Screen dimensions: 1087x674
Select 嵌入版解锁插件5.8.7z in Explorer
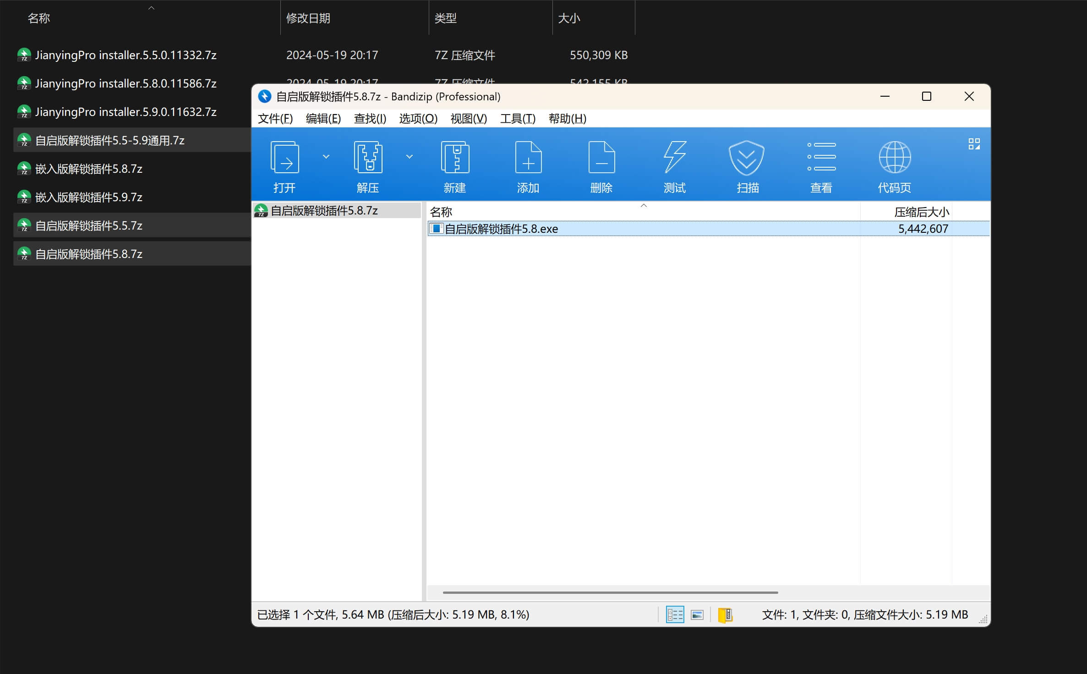(88, 169)
